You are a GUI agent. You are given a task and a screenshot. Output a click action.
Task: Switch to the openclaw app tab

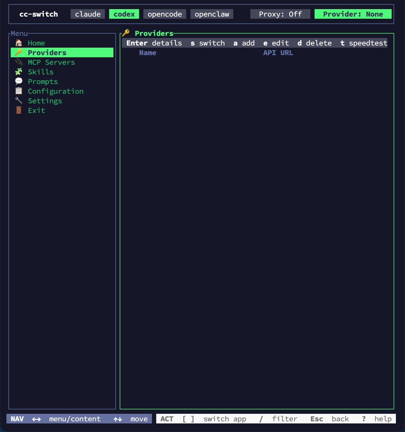[212, 14]
